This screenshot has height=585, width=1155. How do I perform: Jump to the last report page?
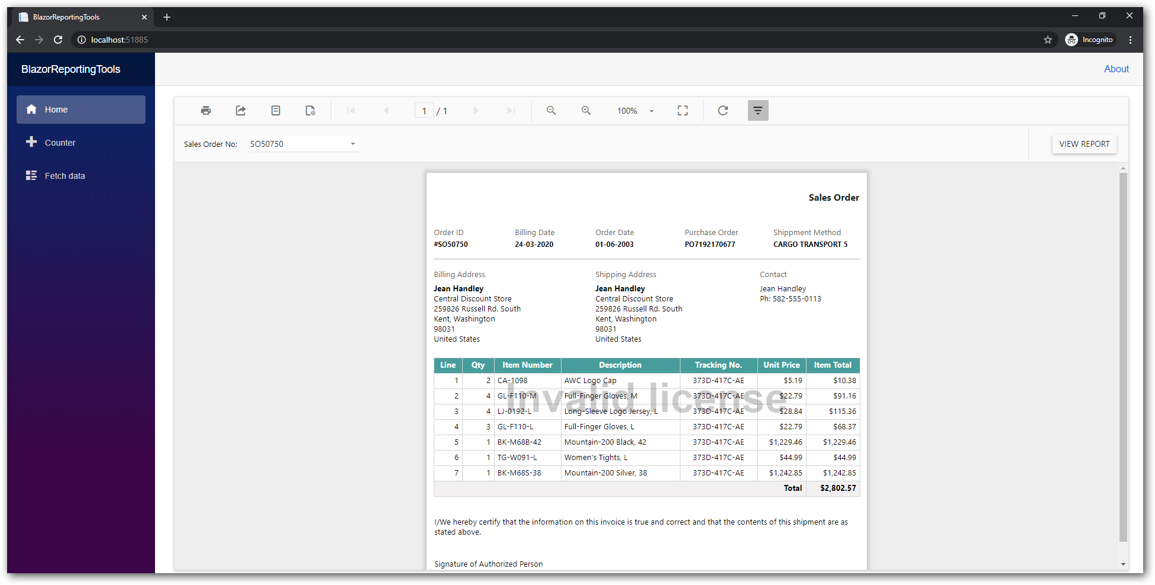pos(511,110)
